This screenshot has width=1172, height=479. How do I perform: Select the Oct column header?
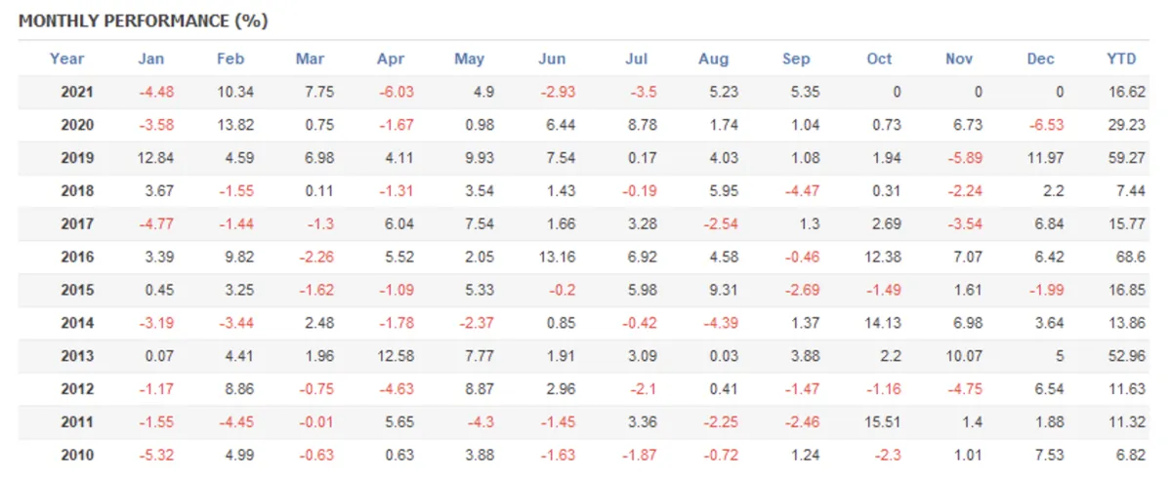(879, 60)
